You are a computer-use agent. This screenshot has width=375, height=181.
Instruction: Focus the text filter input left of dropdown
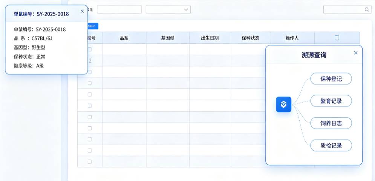[119, 9]
